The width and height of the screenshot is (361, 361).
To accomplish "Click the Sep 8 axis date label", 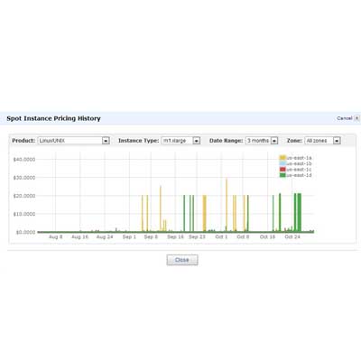I will (151, 237).
